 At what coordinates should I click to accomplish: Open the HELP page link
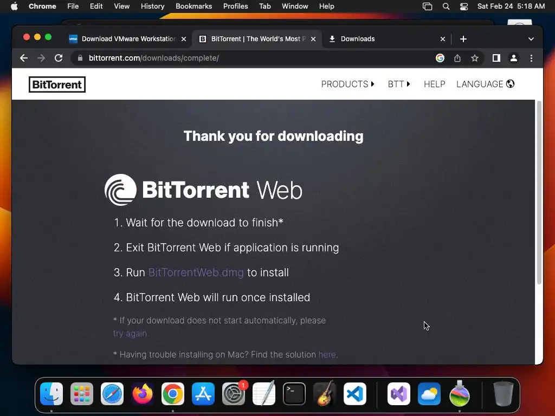tap(434, 84)
